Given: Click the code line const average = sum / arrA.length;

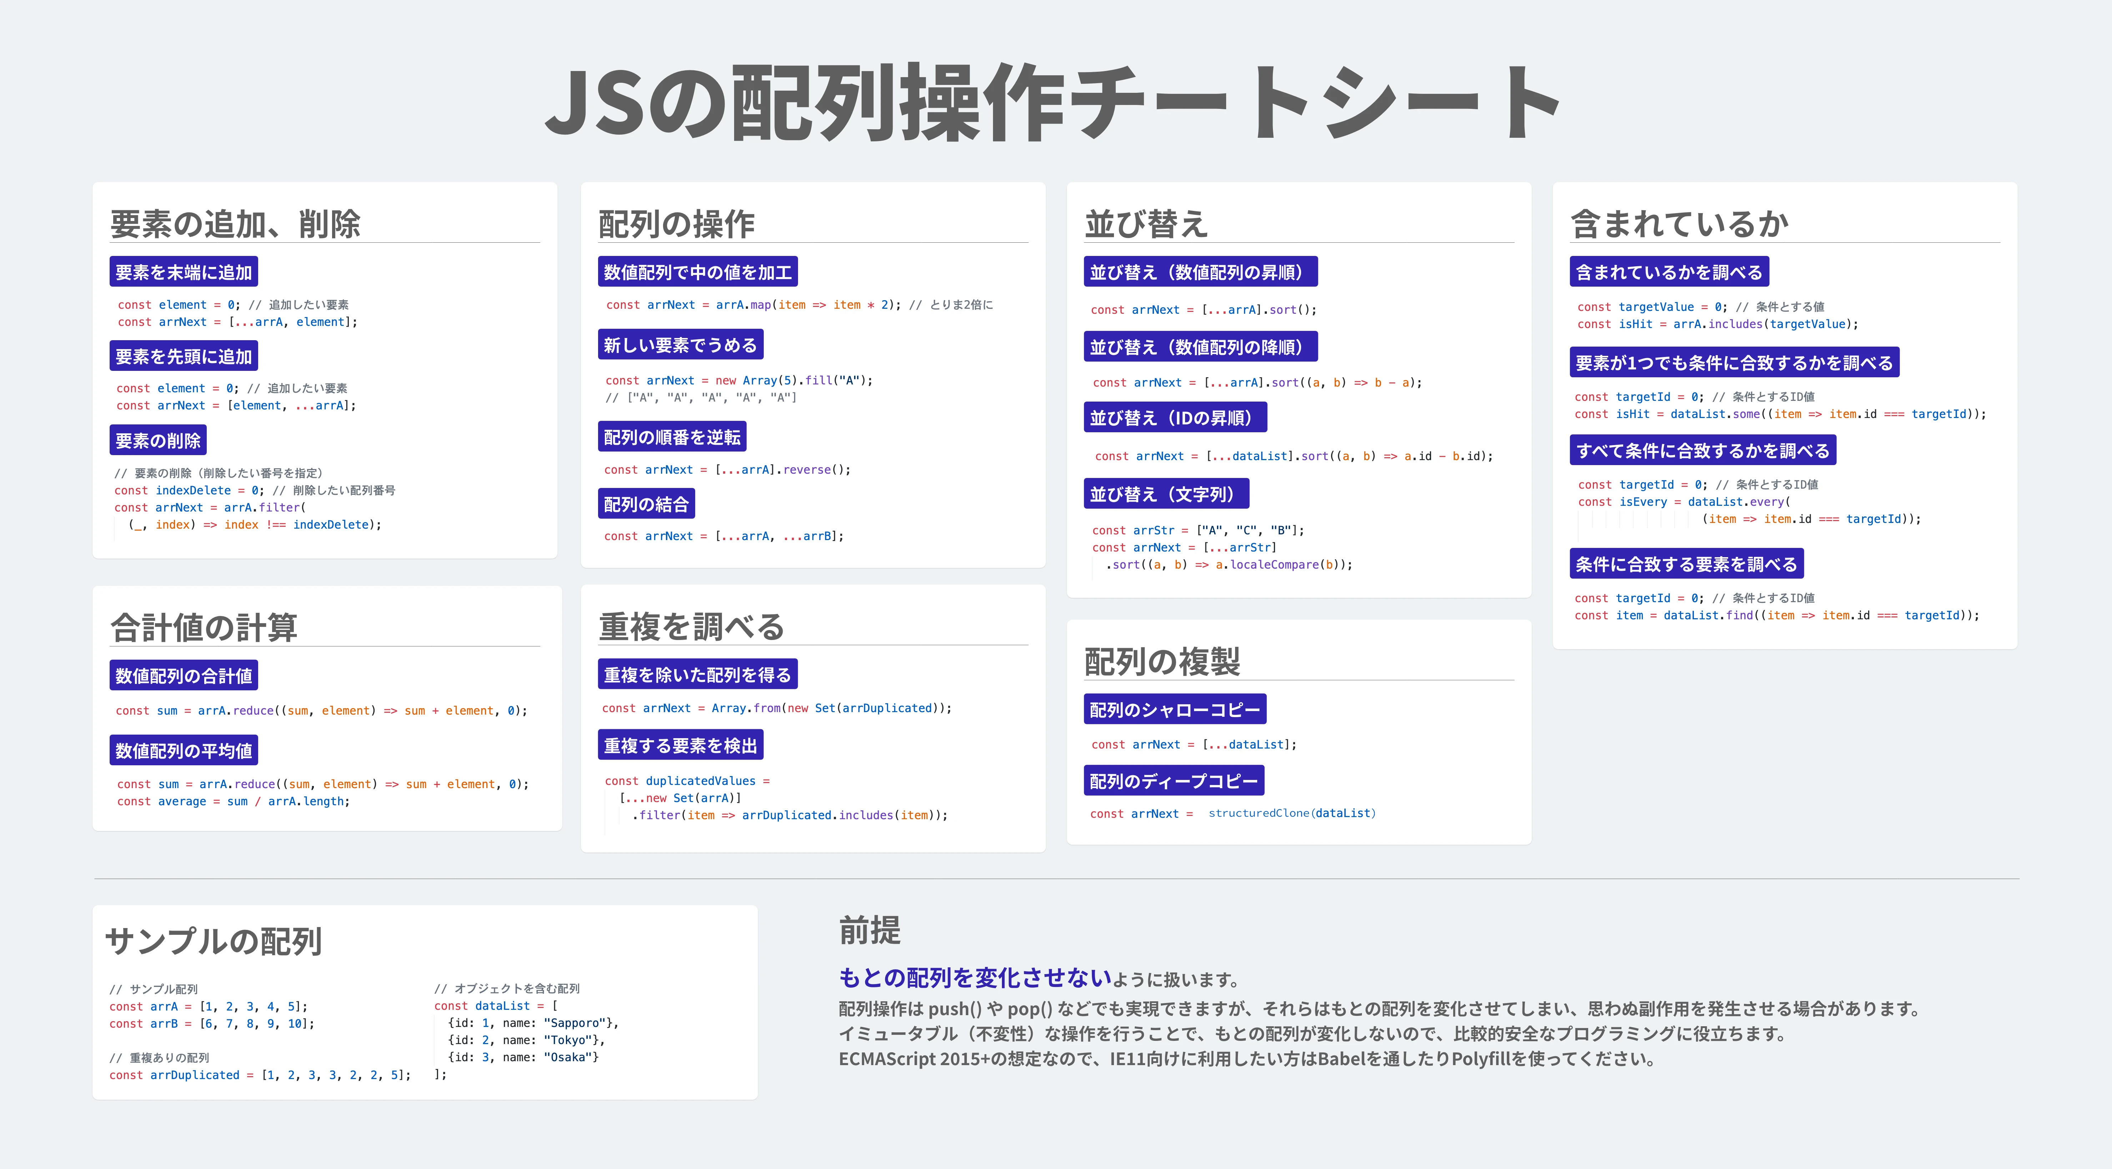Looking at the screenshot, I should pyautogui.click(x=234, y=802).
